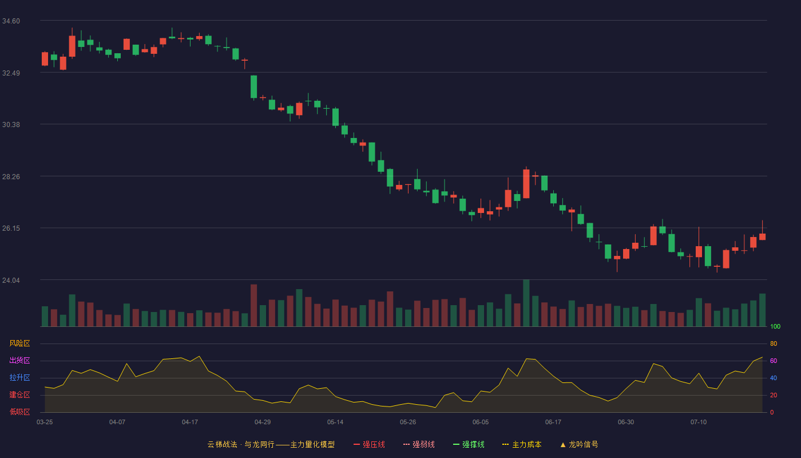This screenshot has width=801, height=458.
Task: Click the 07-10 date label
Action: pyautogui.click(x=699, y=422)
